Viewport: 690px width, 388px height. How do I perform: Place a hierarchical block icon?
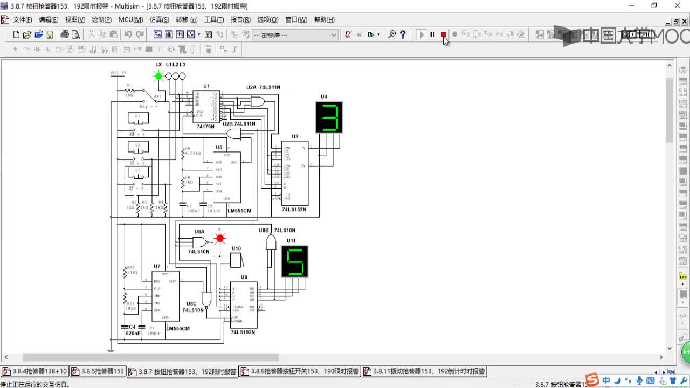[224, 50]
